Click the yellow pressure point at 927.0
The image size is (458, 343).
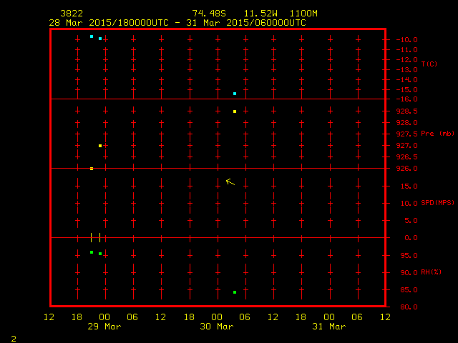click(x=100, y=146)
